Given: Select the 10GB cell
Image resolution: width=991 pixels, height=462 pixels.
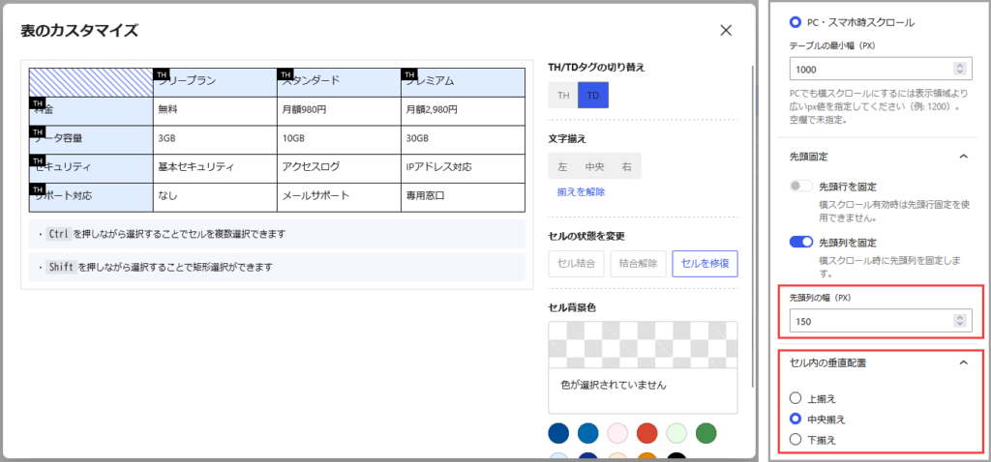Looking at the screenshot, I should coord(339,139).
